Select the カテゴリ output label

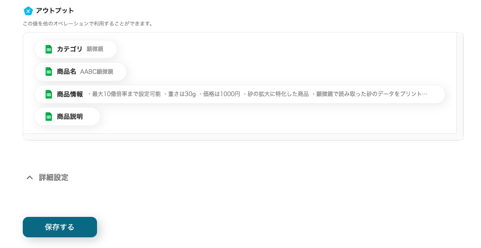click(x=70, y=49)
